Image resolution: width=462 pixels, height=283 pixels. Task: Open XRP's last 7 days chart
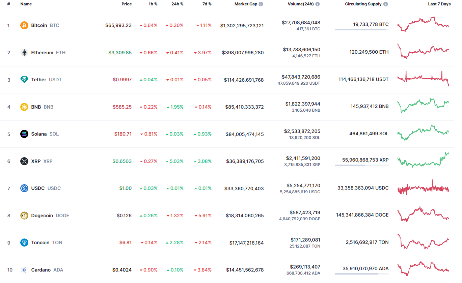tap(423, 160)
